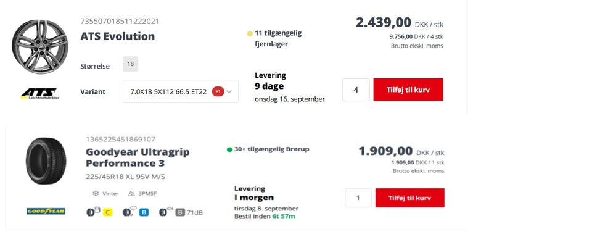
Task: Click the Vinter snowflake icon
Action: (x=96, y=193)
